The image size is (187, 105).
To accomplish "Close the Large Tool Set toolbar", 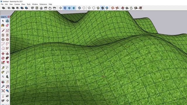I will (8, 17).
